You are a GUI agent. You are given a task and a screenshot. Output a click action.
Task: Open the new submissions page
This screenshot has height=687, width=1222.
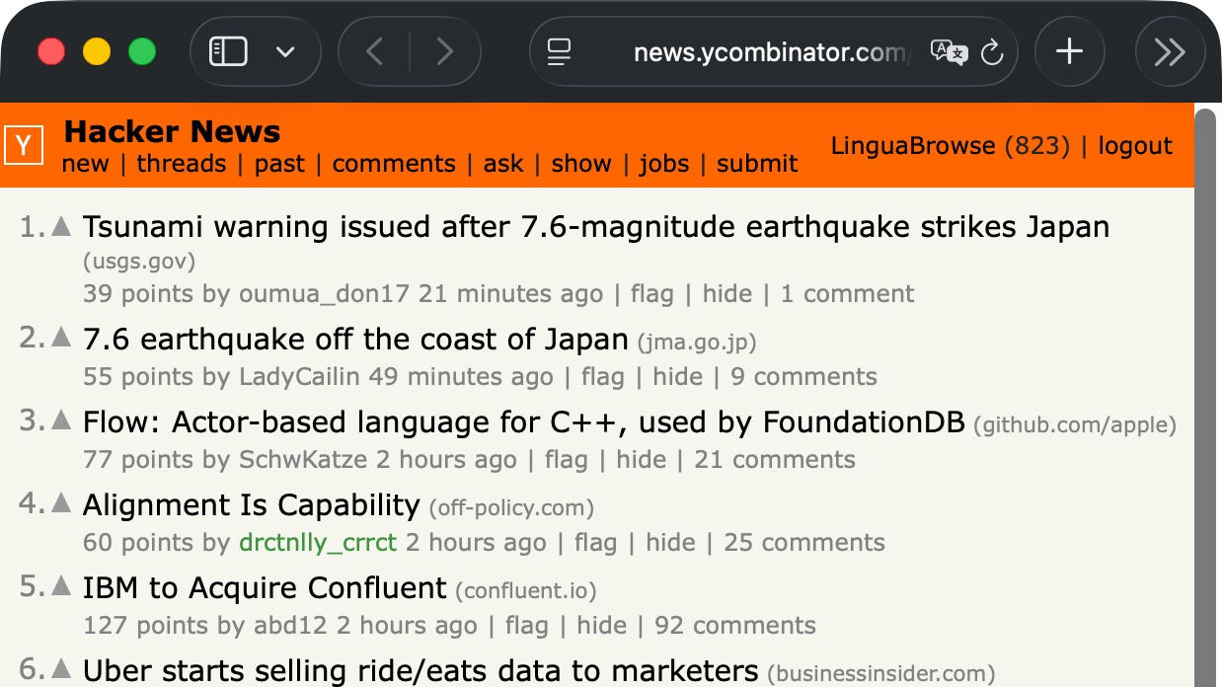click(85, 164)
